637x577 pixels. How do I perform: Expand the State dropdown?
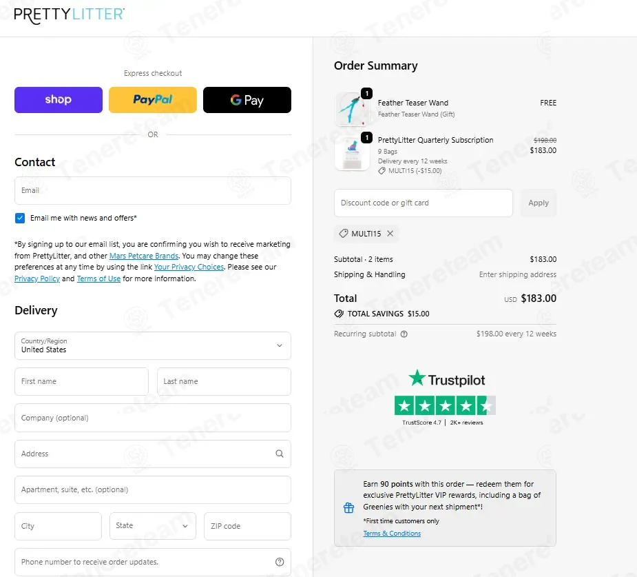coord(153,526)
